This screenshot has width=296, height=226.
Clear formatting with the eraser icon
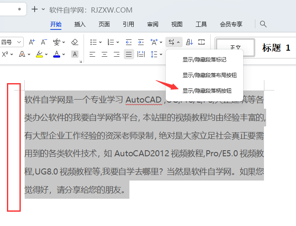pyautogui.click(x=75, y=42)
